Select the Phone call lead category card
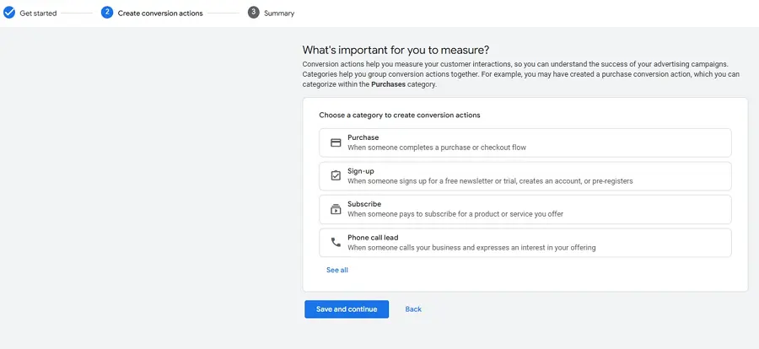Screen dimensions: 759x349 (x=525, y=243)
